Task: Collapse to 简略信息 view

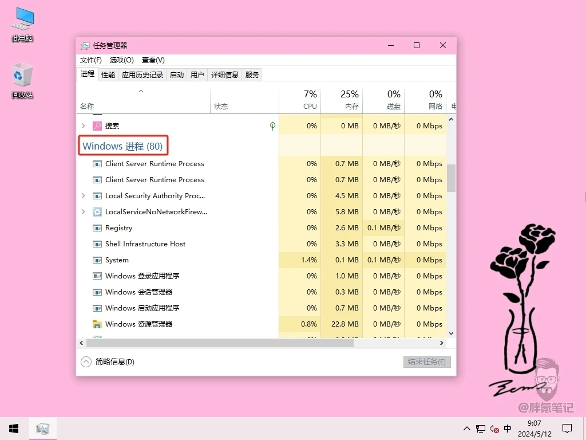Action: (108, 362)
